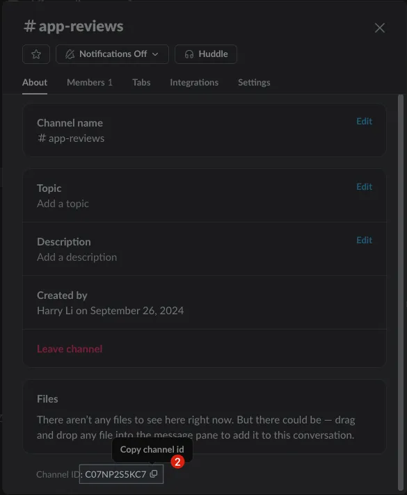Open the Notifications Off dropdown
This screenshot has height=495, width=407.
112,54
